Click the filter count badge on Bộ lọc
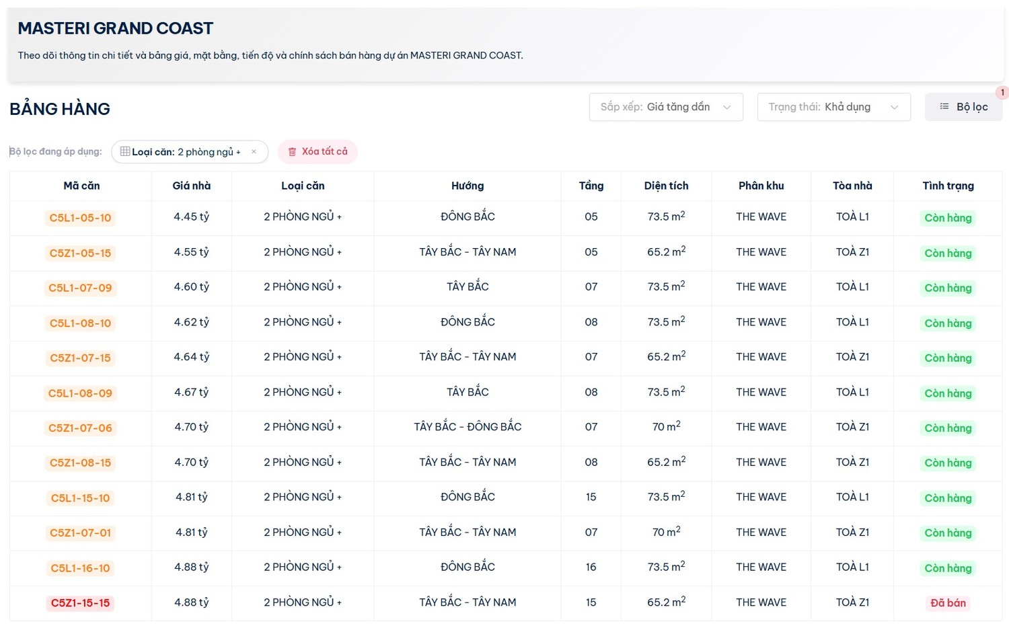Screen dimensions: 1009x630 (x=1002, y=93)
